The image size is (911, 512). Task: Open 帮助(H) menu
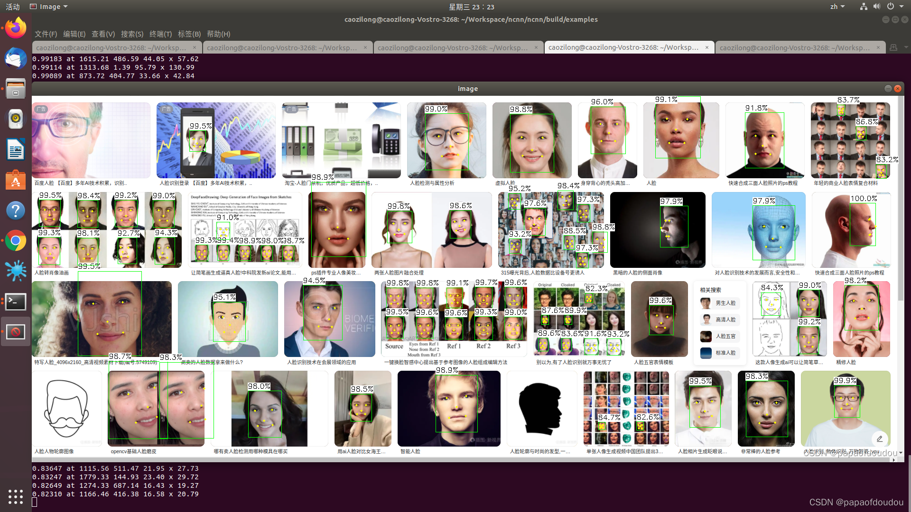point(218,34)
